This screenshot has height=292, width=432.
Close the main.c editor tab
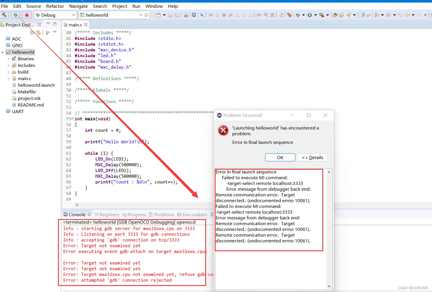point(86,25)
